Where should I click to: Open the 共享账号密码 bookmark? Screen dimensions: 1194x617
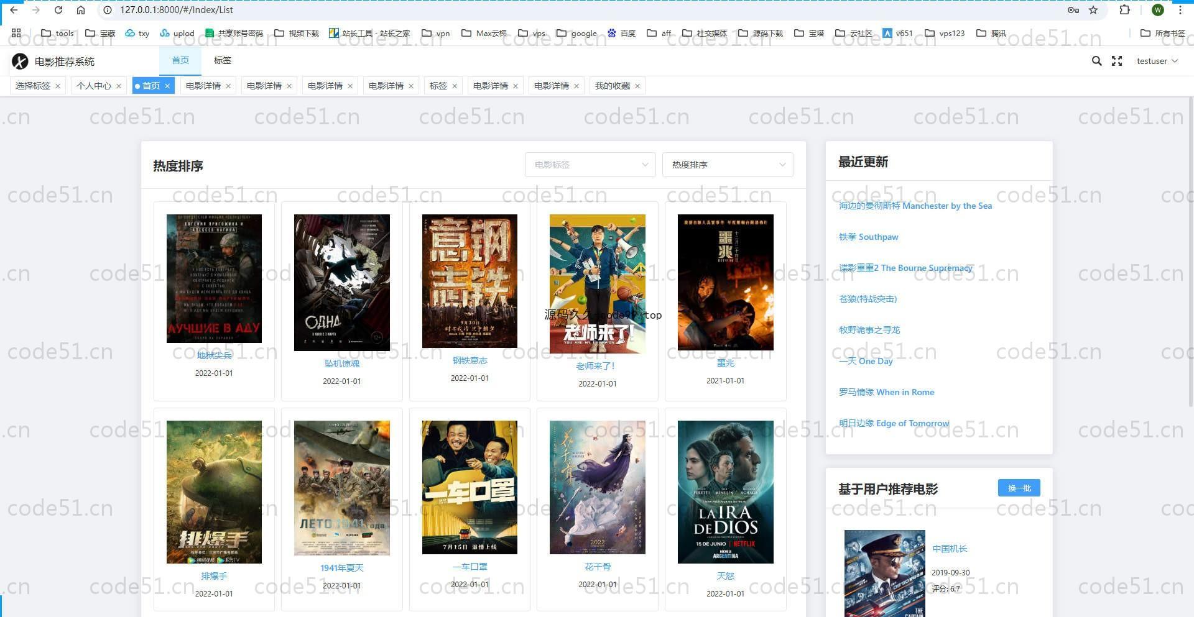click(x=234, y=34)
